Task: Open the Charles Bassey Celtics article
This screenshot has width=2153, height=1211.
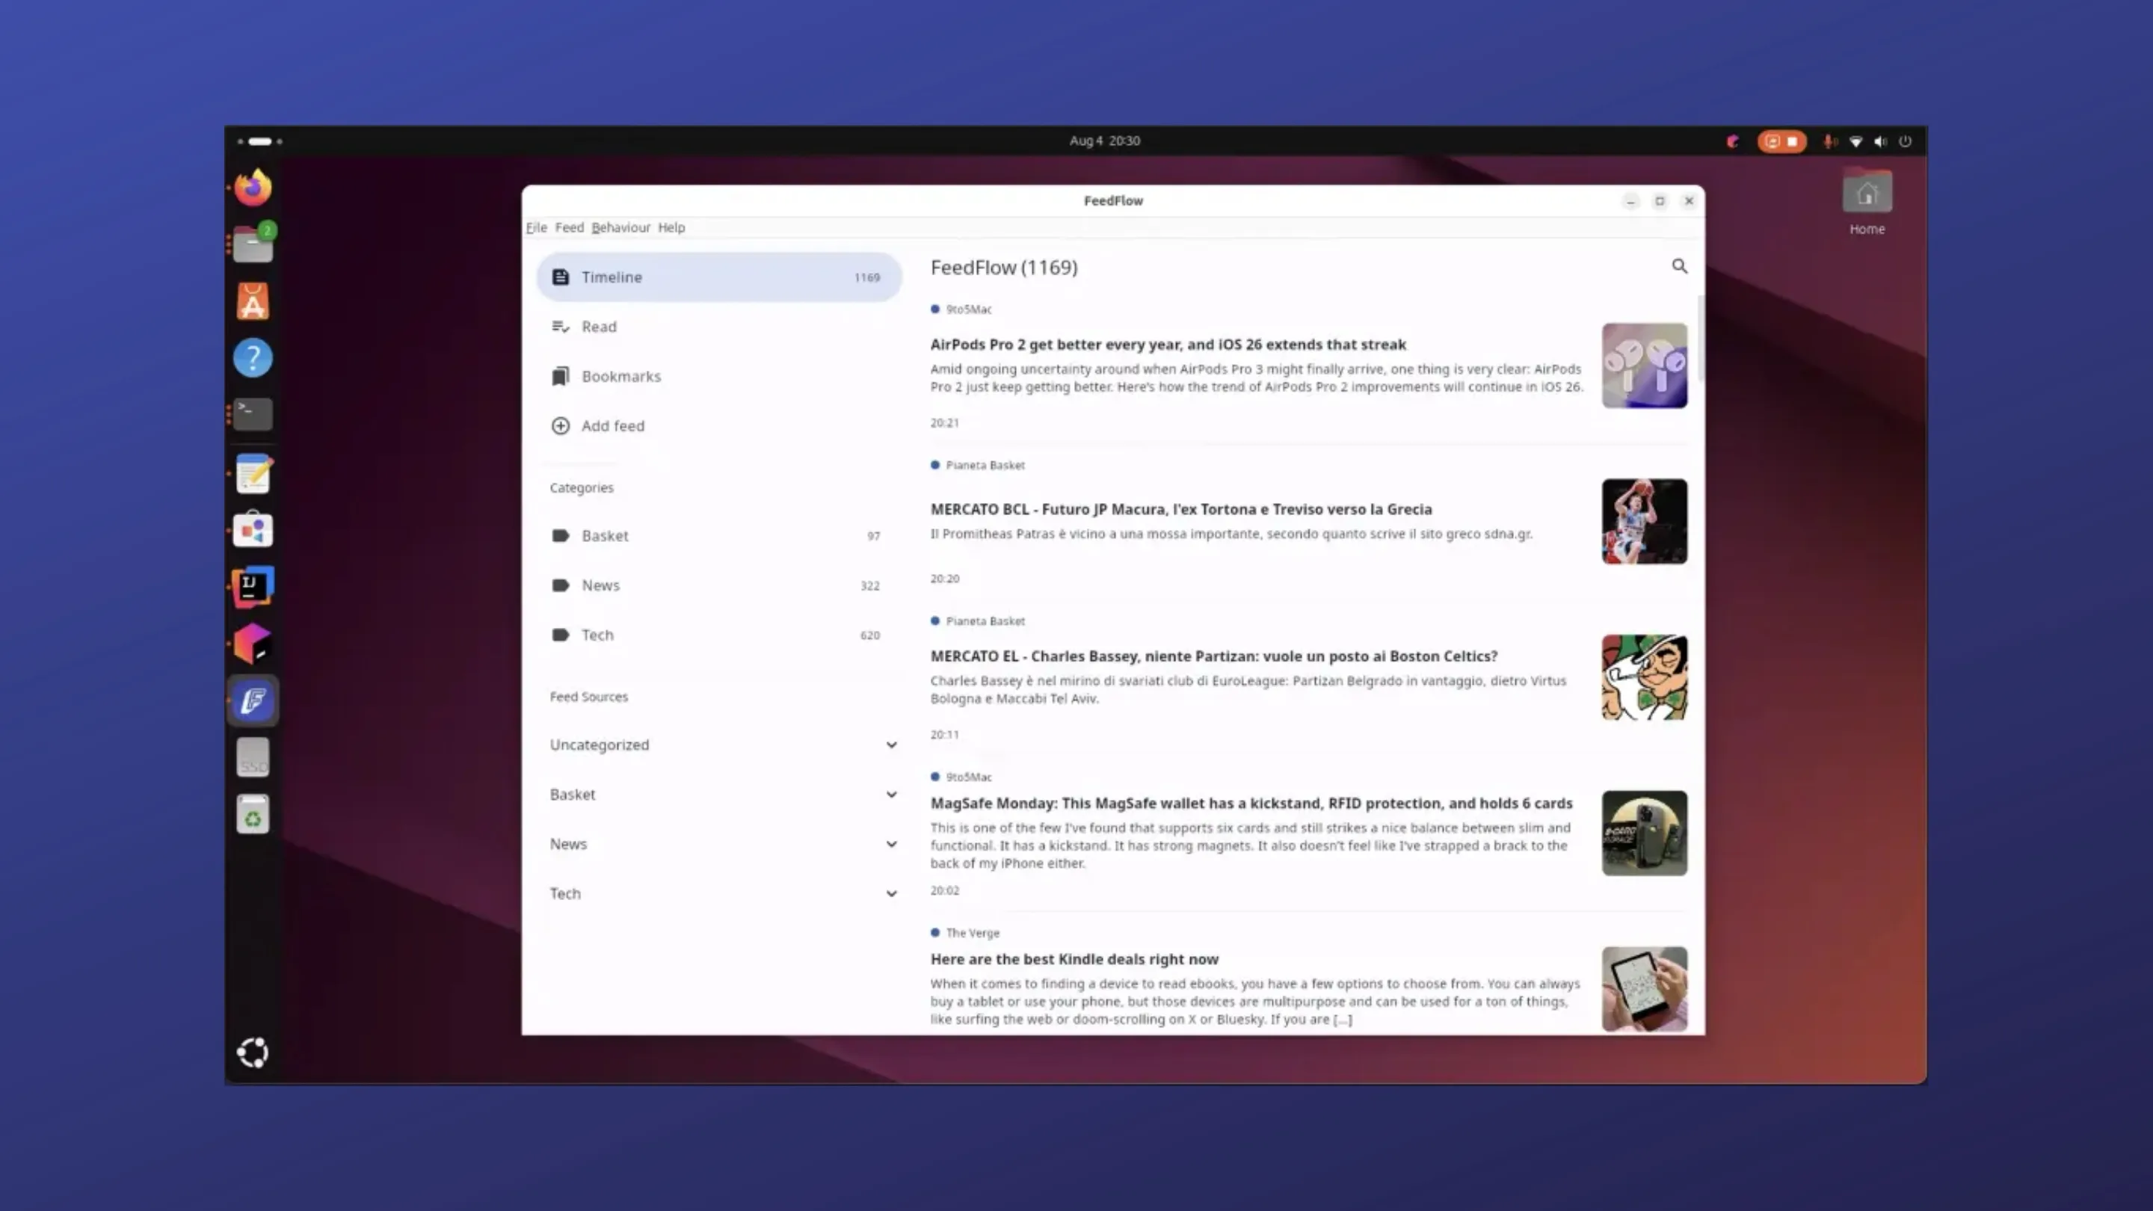Action: pos(1213,656)
